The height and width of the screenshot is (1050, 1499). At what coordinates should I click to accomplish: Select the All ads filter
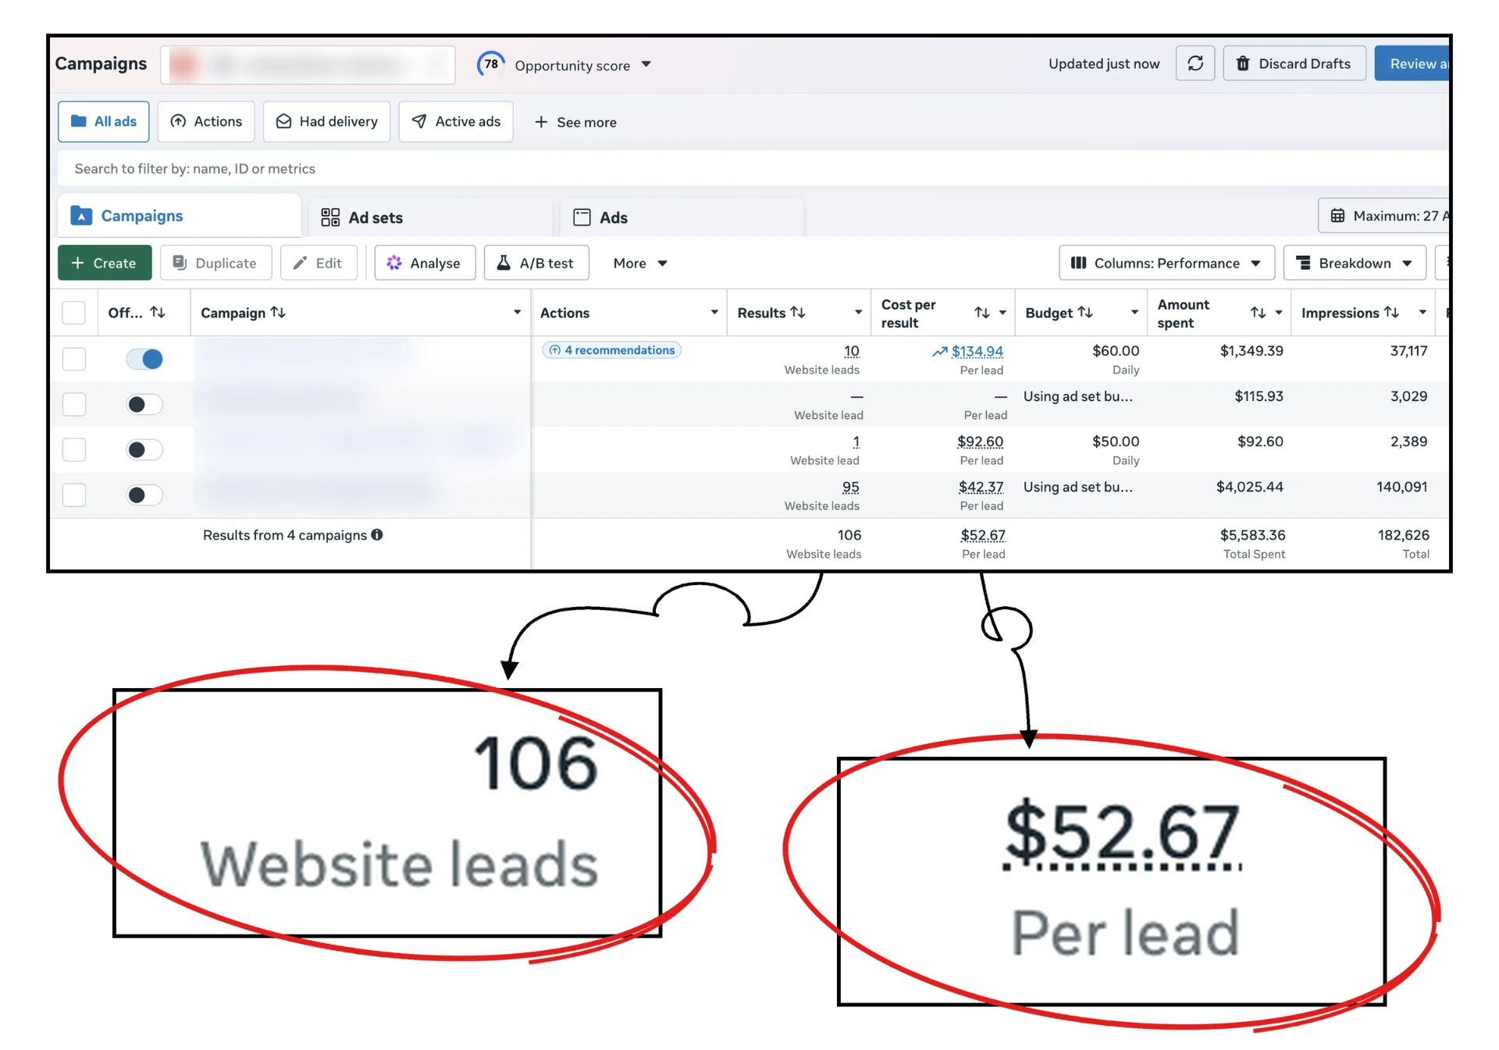point(103,122)
